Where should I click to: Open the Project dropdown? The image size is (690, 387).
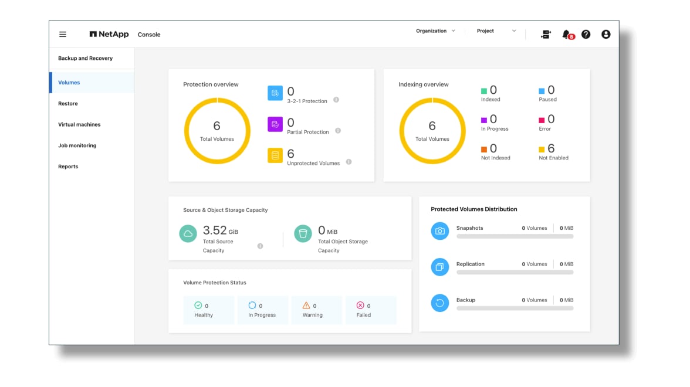pos(496,30)
